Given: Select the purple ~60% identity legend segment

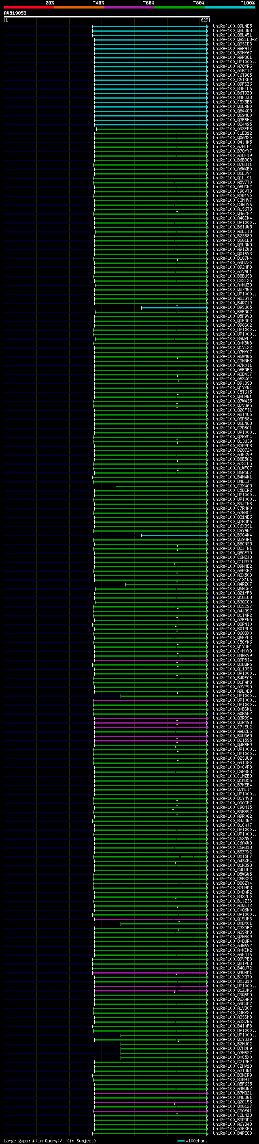Looking at the screenshot, I should (129, 7).
